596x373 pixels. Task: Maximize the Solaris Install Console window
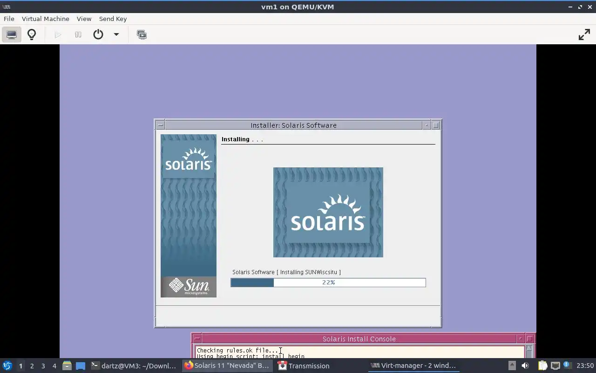pyautogui.click(x=529, y=339)
